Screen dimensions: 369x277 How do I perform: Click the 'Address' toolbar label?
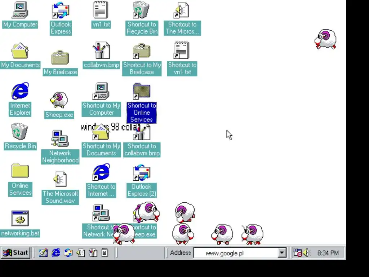[x=181, y=253]
